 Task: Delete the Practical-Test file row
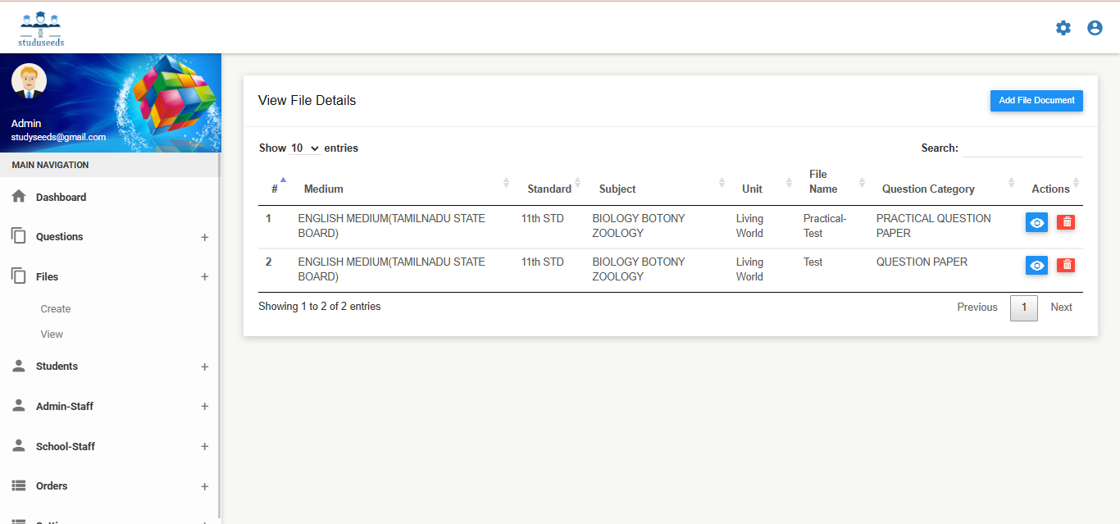click(x=1066, y=222)
